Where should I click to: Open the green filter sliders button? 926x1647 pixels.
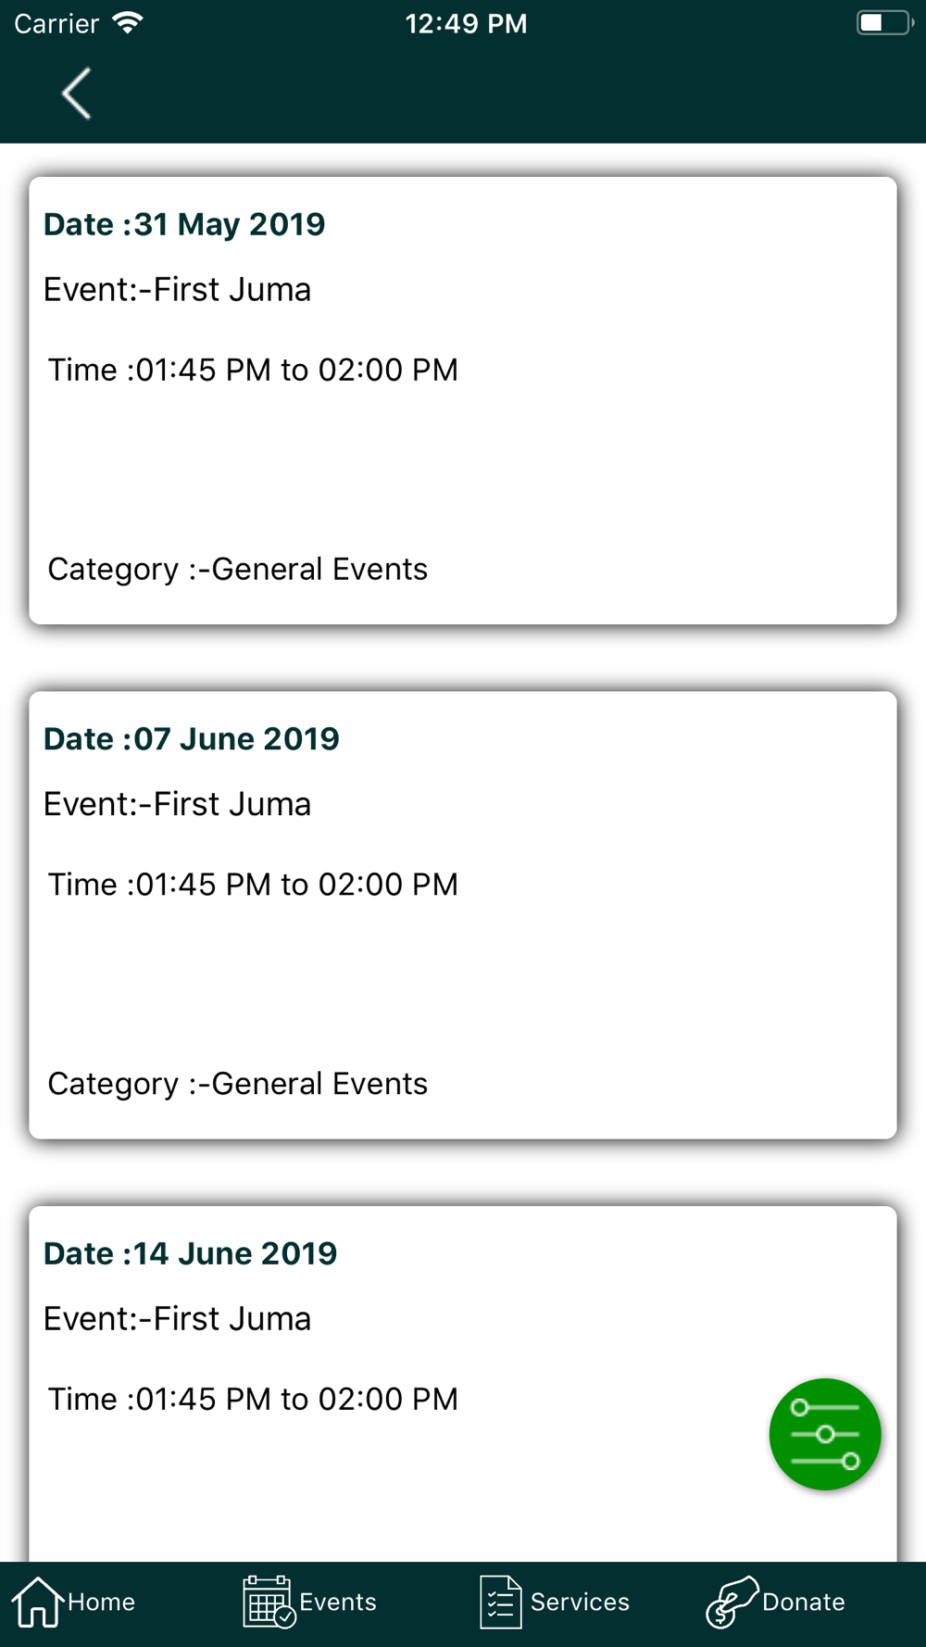824,1434
